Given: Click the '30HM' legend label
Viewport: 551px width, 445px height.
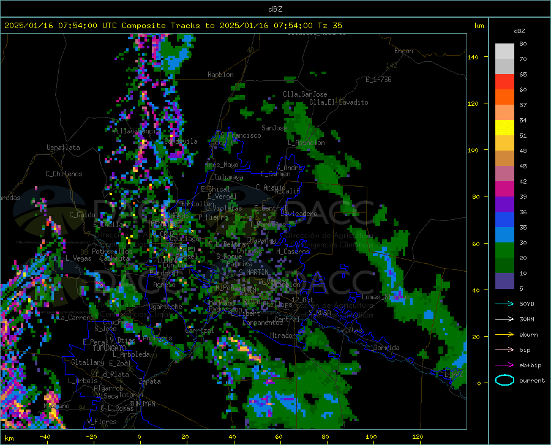Looking at the screenshot, I should 527,319.
